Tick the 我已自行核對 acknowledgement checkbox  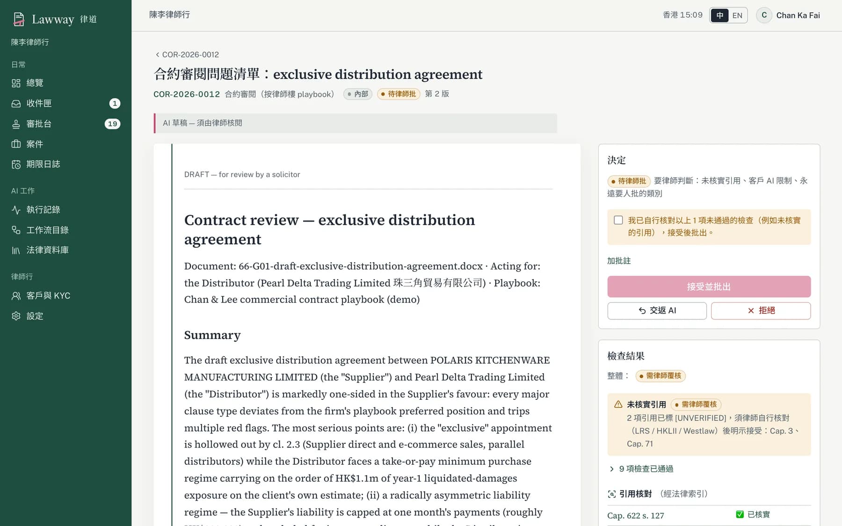618,220
